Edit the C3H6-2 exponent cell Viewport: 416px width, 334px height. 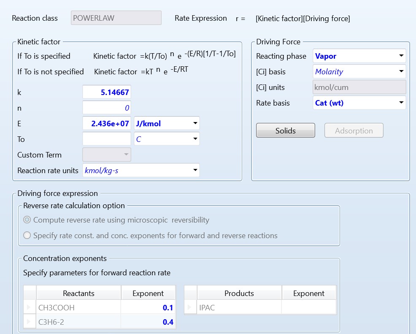point(148,322)
